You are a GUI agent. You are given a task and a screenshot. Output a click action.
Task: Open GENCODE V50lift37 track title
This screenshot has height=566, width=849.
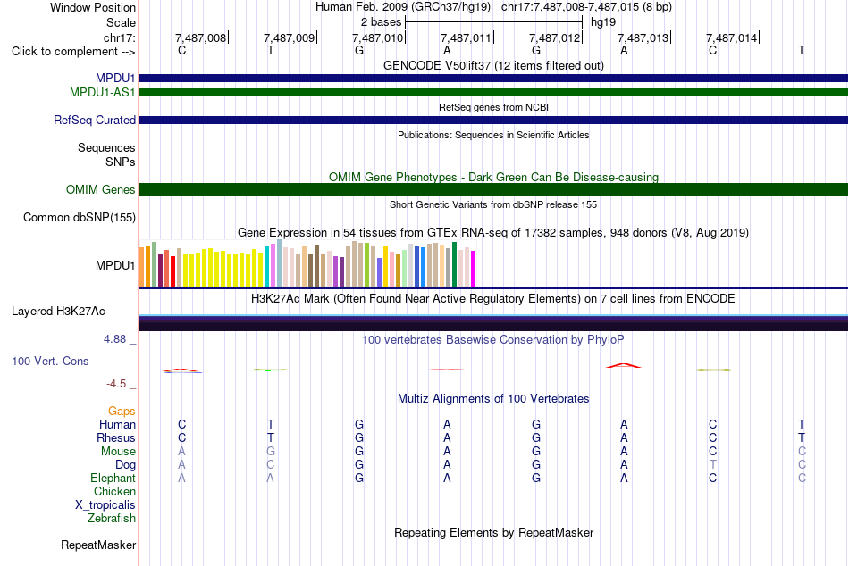(493, 65)
